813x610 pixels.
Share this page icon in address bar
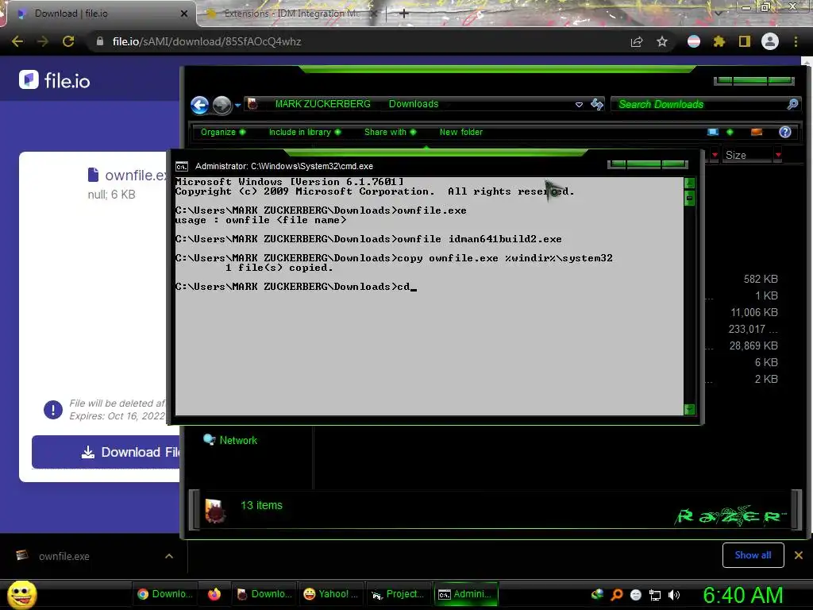pos(637,41)
